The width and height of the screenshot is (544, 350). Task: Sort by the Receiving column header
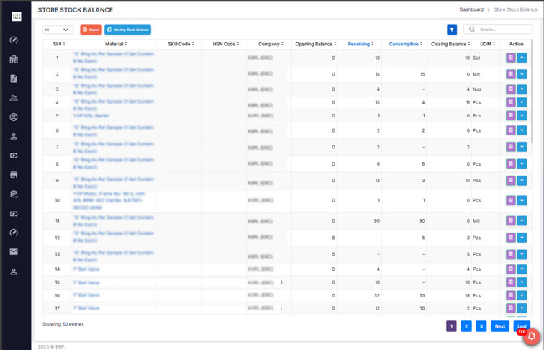click(361, 44)
